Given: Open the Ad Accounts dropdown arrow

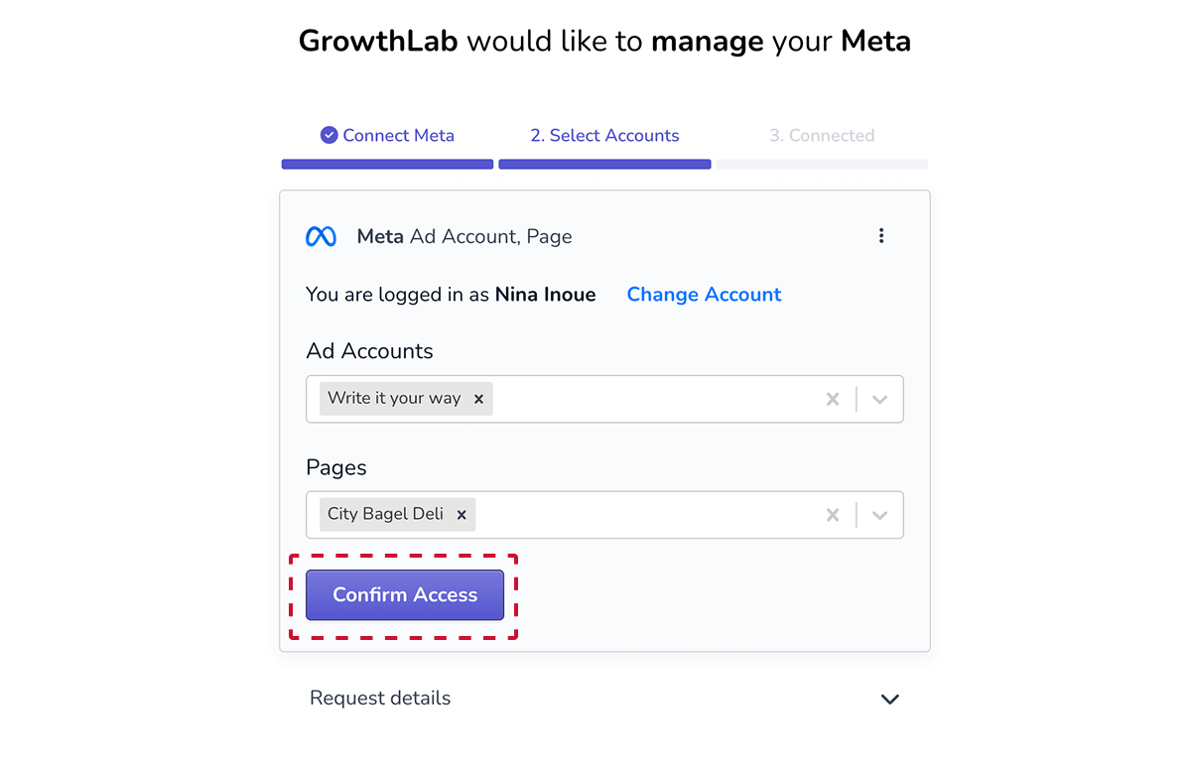Looking at the screenshot, I should tap(879, 399).
